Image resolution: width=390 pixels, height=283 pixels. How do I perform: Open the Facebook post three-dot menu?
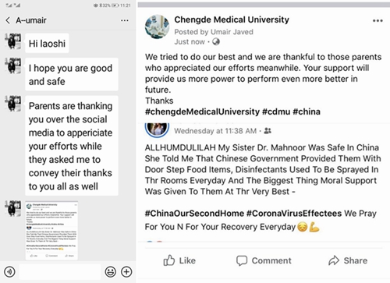point(378,20)
